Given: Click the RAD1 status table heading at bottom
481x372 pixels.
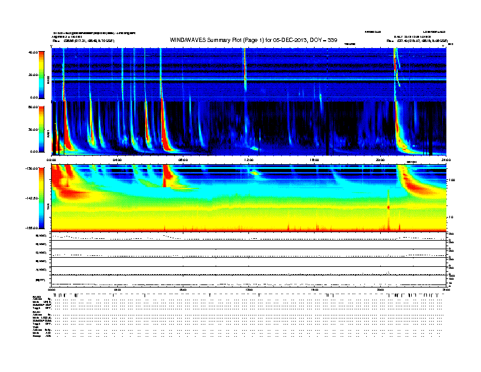Looking at the screenshot, I should point(36,312).
